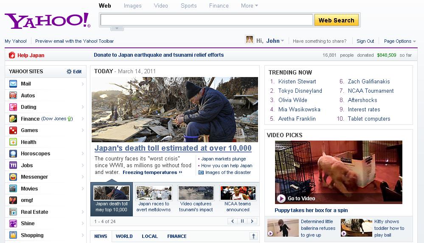Switch to the Finance search tab

tap(219, 6)
